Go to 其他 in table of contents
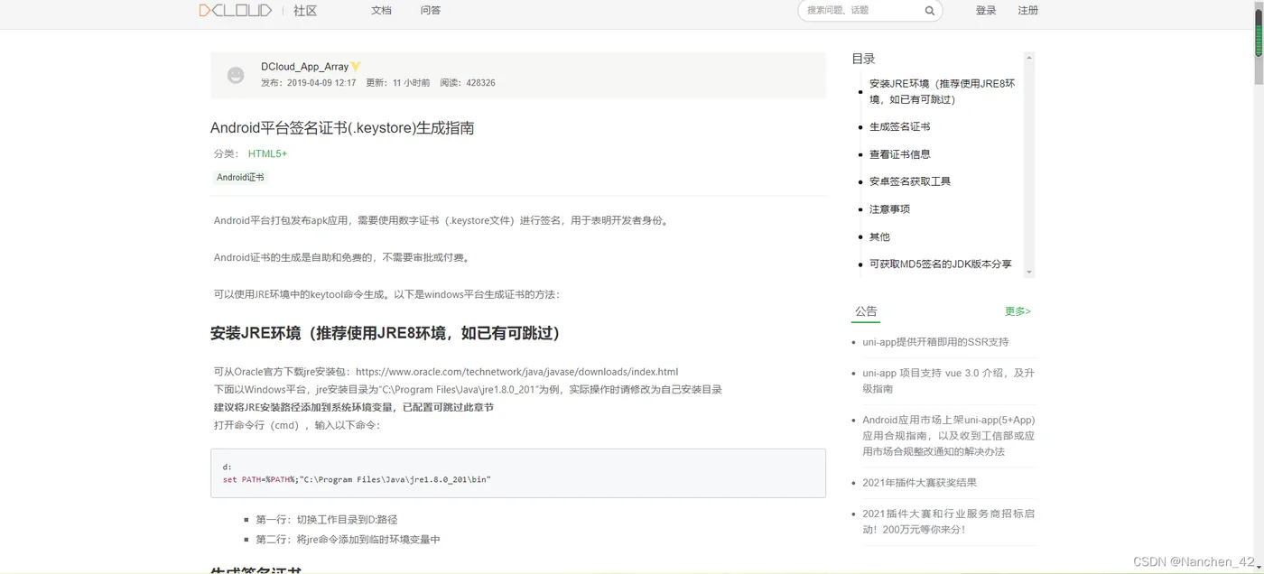This screenshot has height=574, width=1264. [879, 236]
